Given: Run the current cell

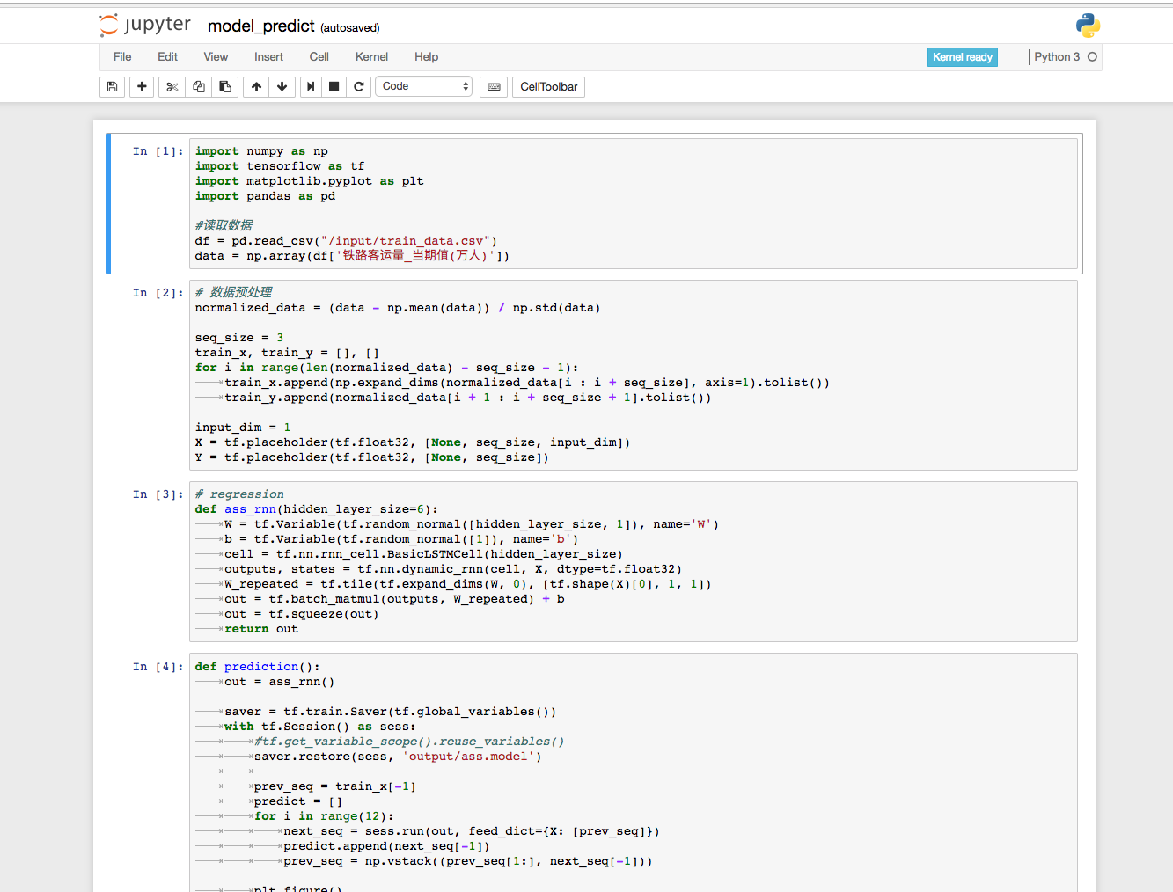Looking at the screenshot, I should pyautogui.click(x=311, y=87).
